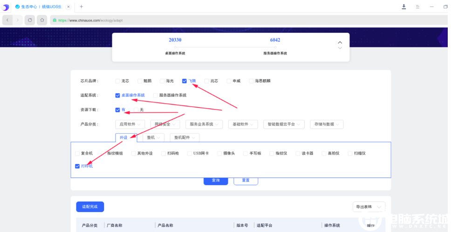Click the browser back arrow button
Viewport: 451px width, 232px height.
tap(8, 20)
